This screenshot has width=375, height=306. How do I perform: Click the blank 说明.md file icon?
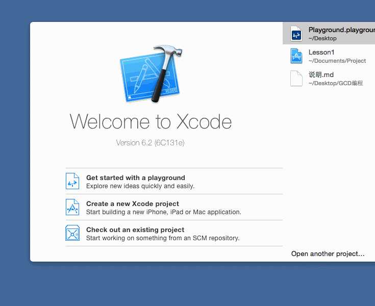point(296,78)
